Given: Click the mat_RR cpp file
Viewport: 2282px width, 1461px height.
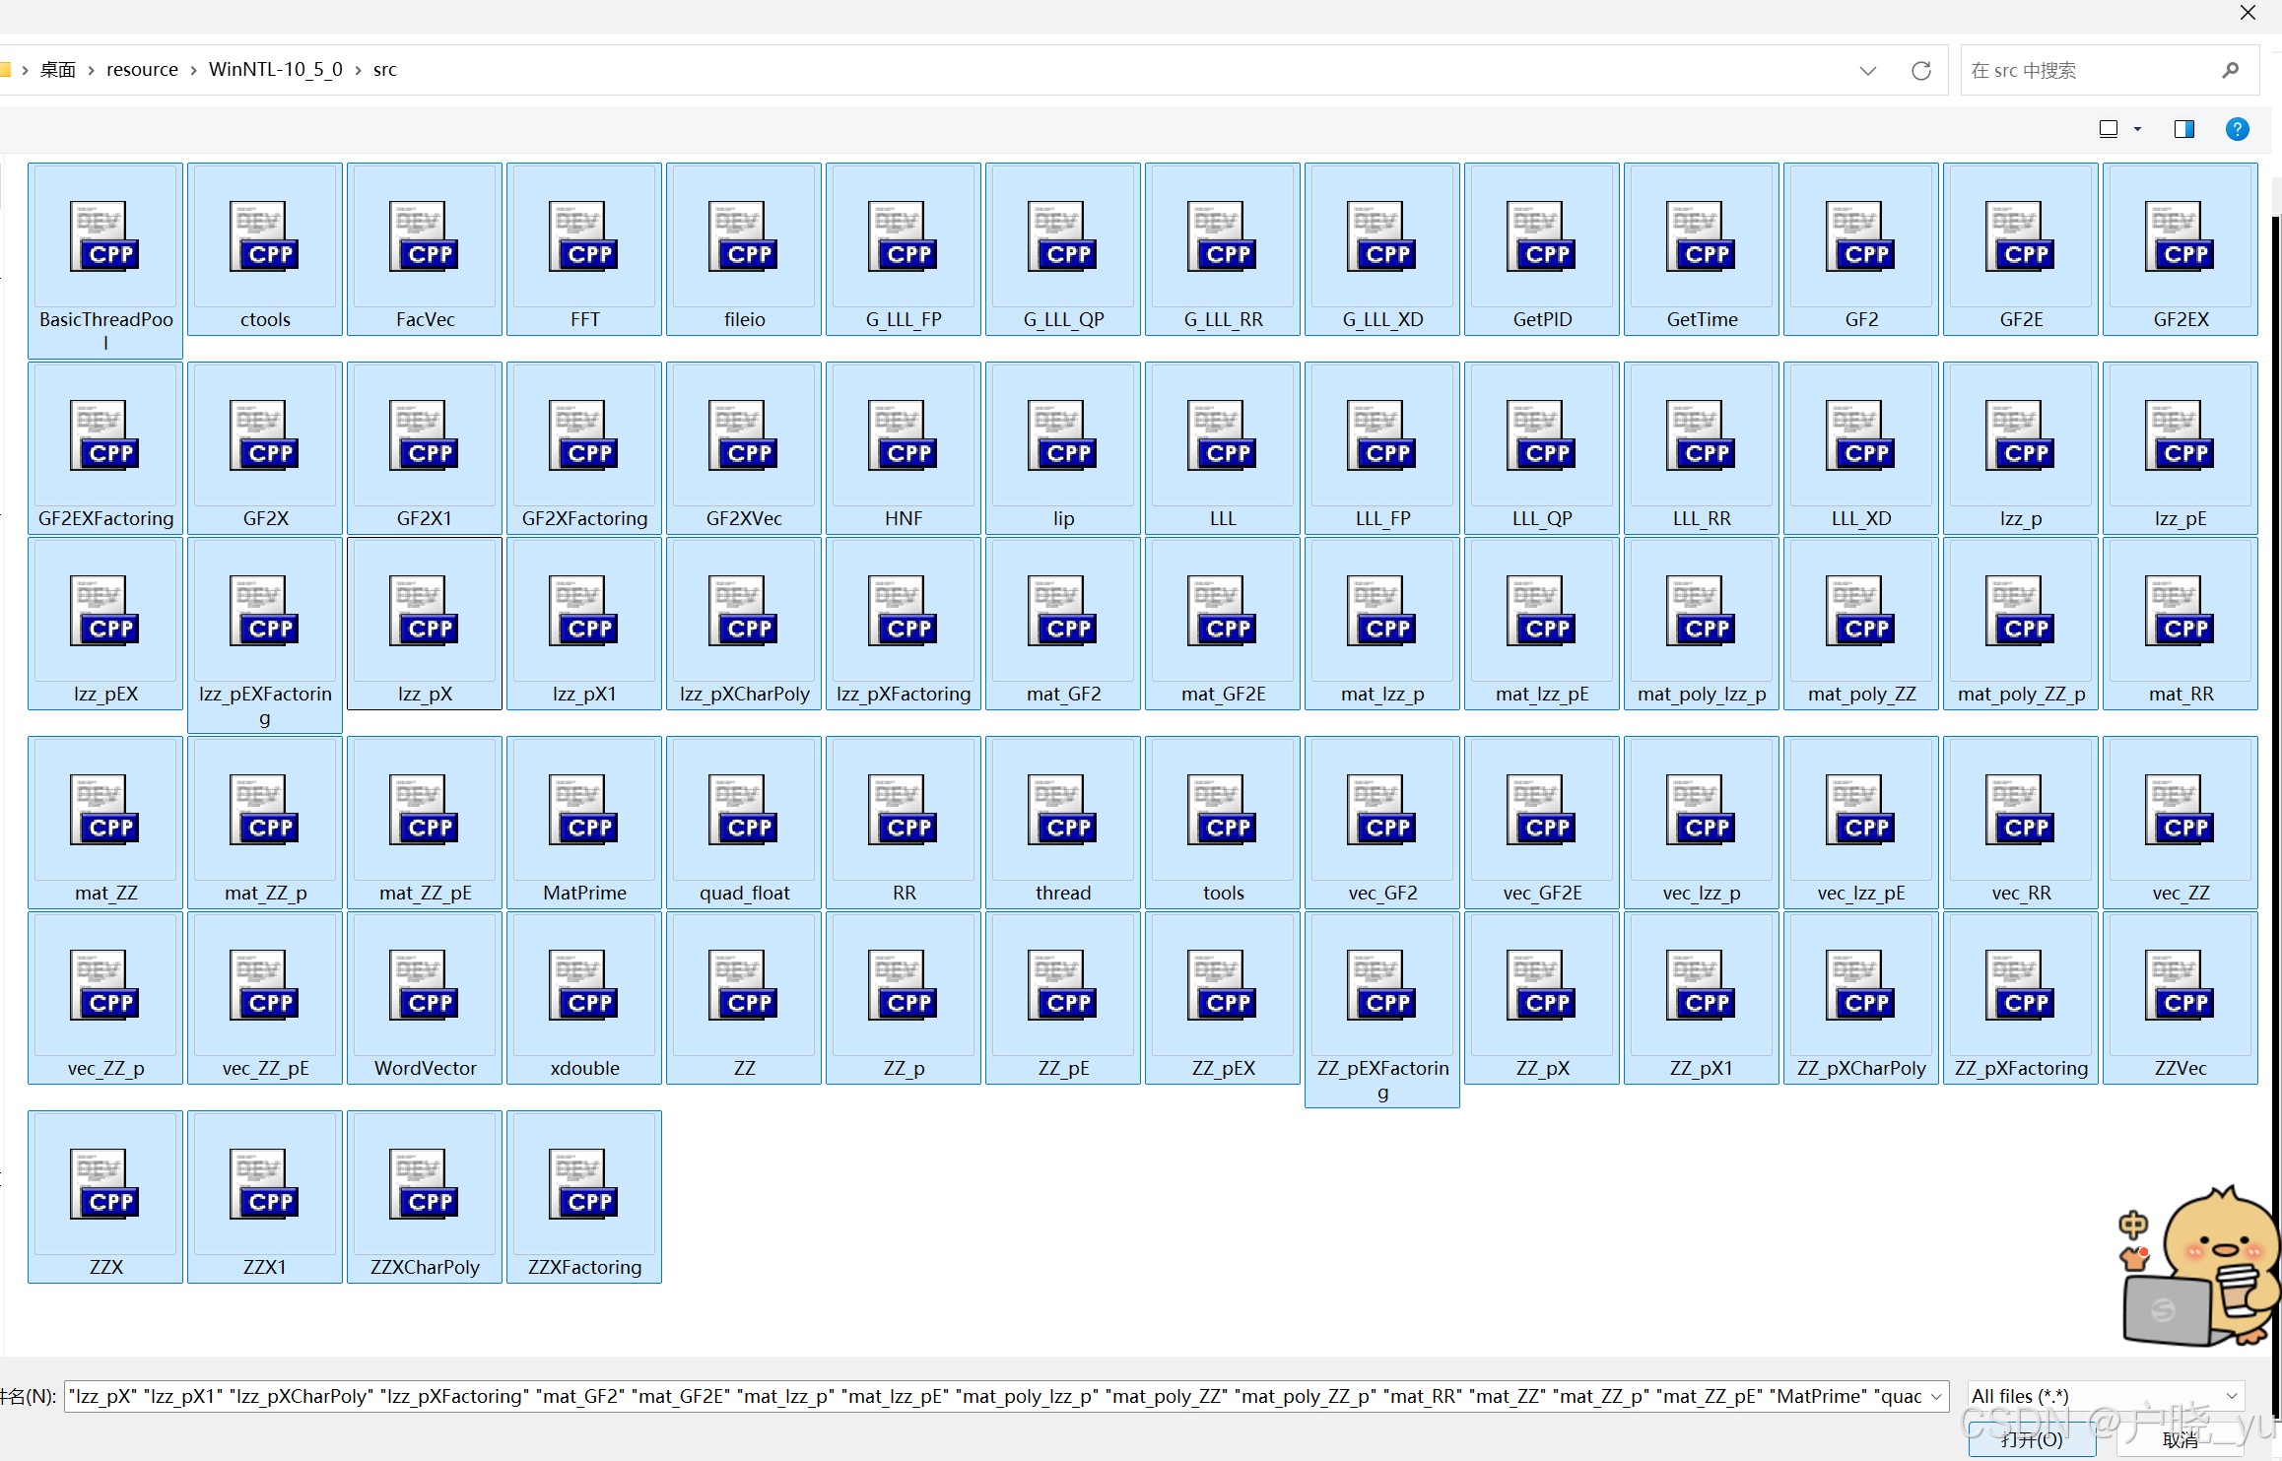Looking at the screenshot, I should 2180,612.
